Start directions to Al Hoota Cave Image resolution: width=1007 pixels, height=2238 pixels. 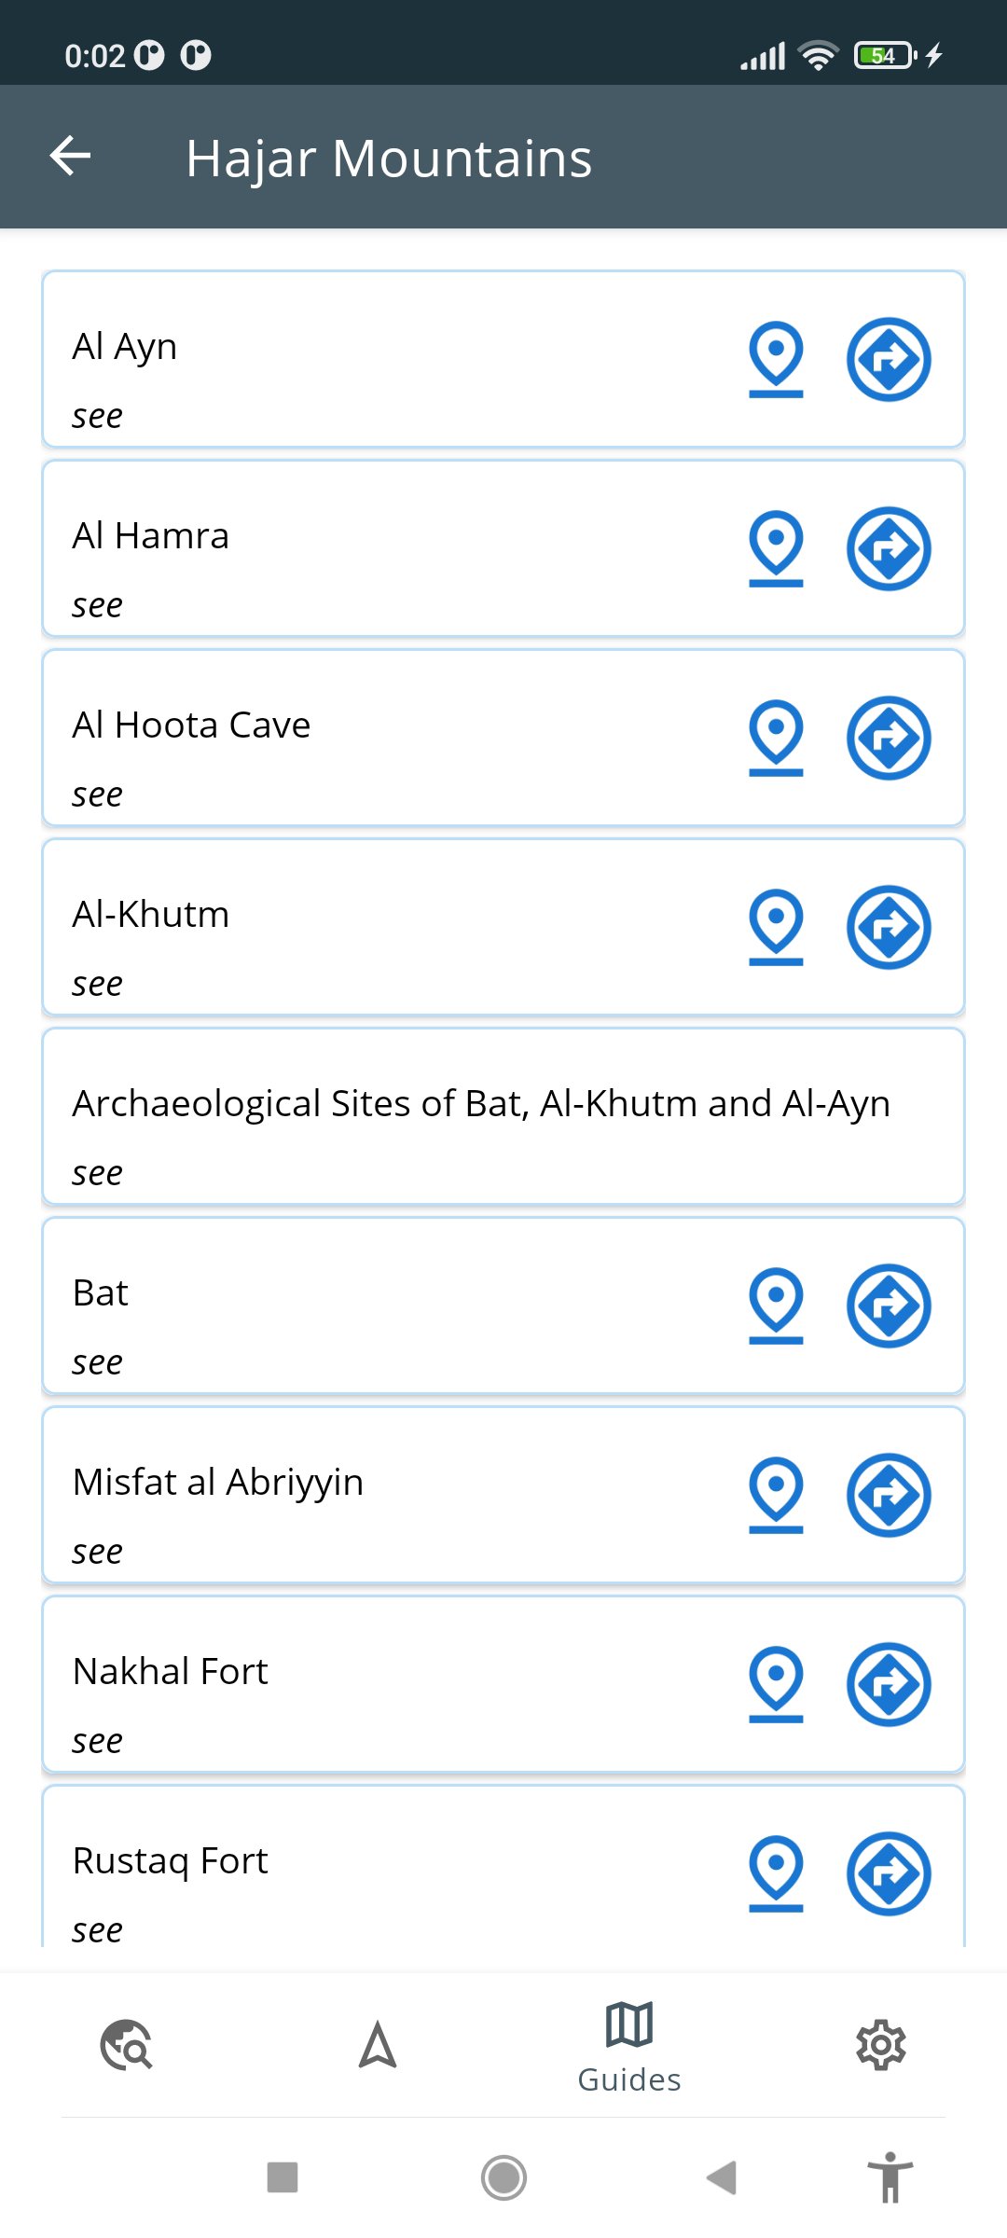coord(889,738)
